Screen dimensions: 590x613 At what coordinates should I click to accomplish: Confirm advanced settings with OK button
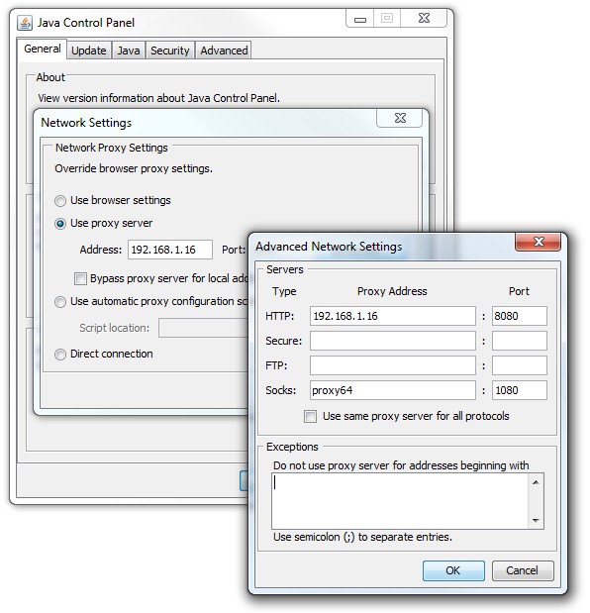[453, 570]
